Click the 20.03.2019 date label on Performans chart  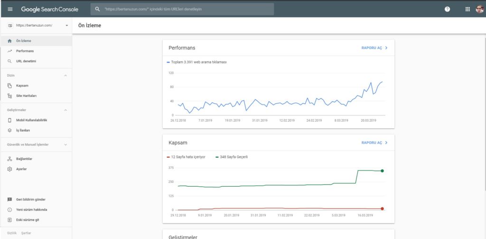click(368, 120)
